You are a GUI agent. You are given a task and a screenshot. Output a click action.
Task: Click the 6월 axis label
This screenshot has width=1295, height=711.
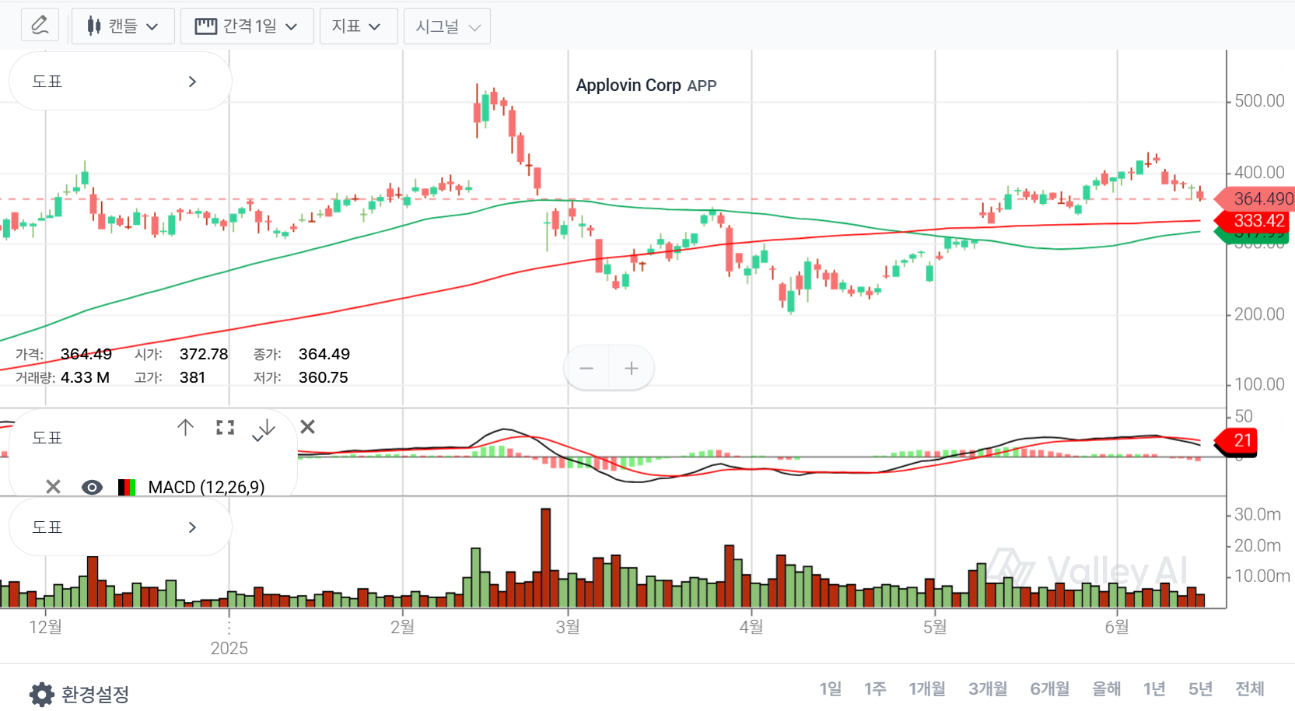(1117, 626)
